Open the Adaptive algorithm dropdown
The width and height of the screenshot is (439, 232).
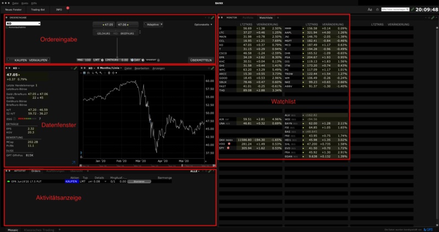click(153, 25)
